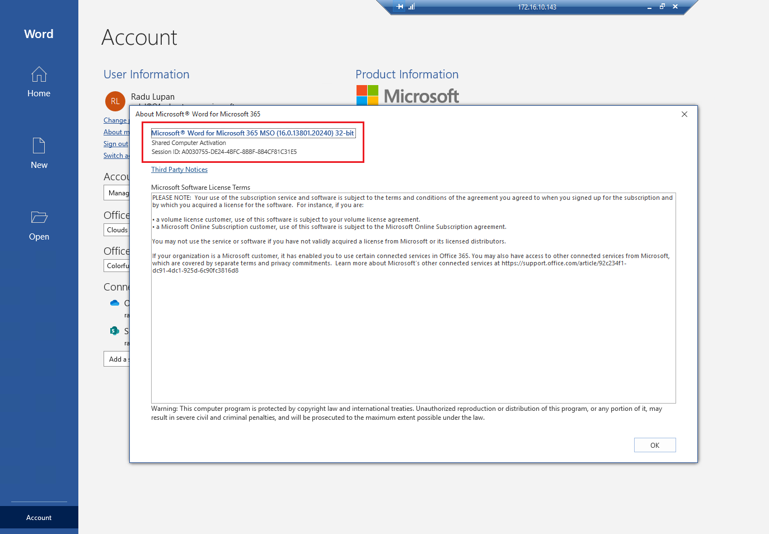Open the Third Party Notices link
The height and width of the screenshot is (534, 769).
179,170
